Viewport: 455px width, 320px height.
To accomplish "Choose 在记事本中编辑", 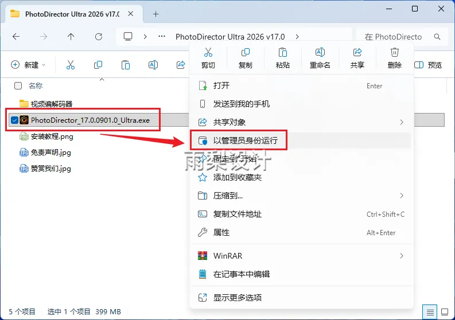I will coord(301,274).
